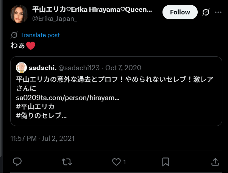Open the share post icon

[215, 162]
